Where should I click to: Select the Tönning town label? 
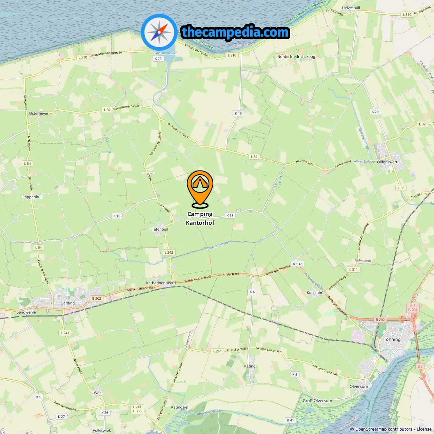click(392, 339)
